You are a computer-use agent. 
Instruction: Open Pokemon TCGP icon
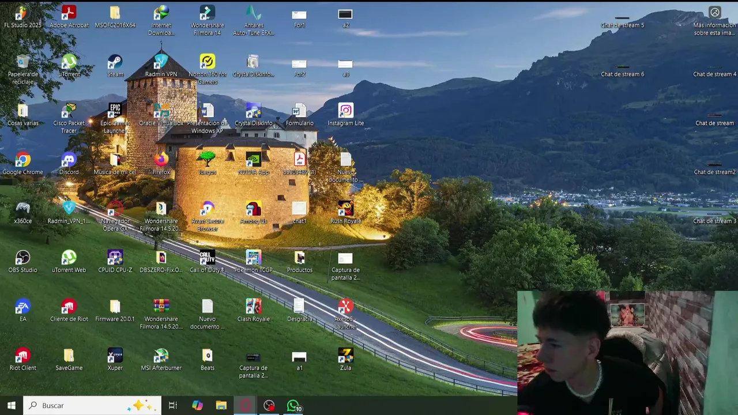253,258
